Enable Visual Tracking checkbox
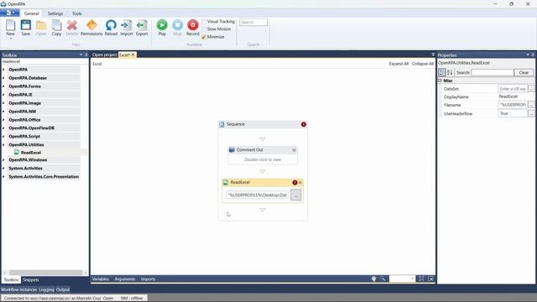The width and height of the screenshot is (537, 302). tap(204, 22)
